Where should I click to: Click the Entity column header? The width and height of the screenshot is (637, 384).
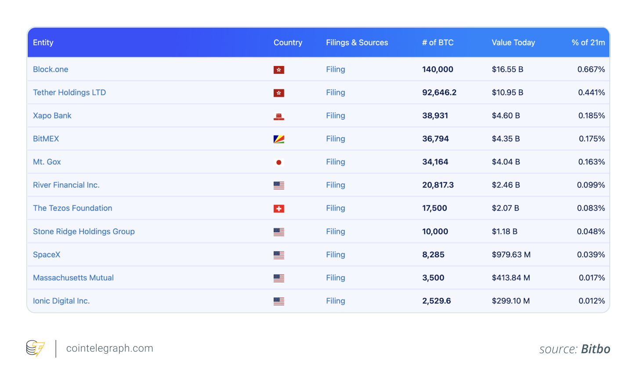43,43
